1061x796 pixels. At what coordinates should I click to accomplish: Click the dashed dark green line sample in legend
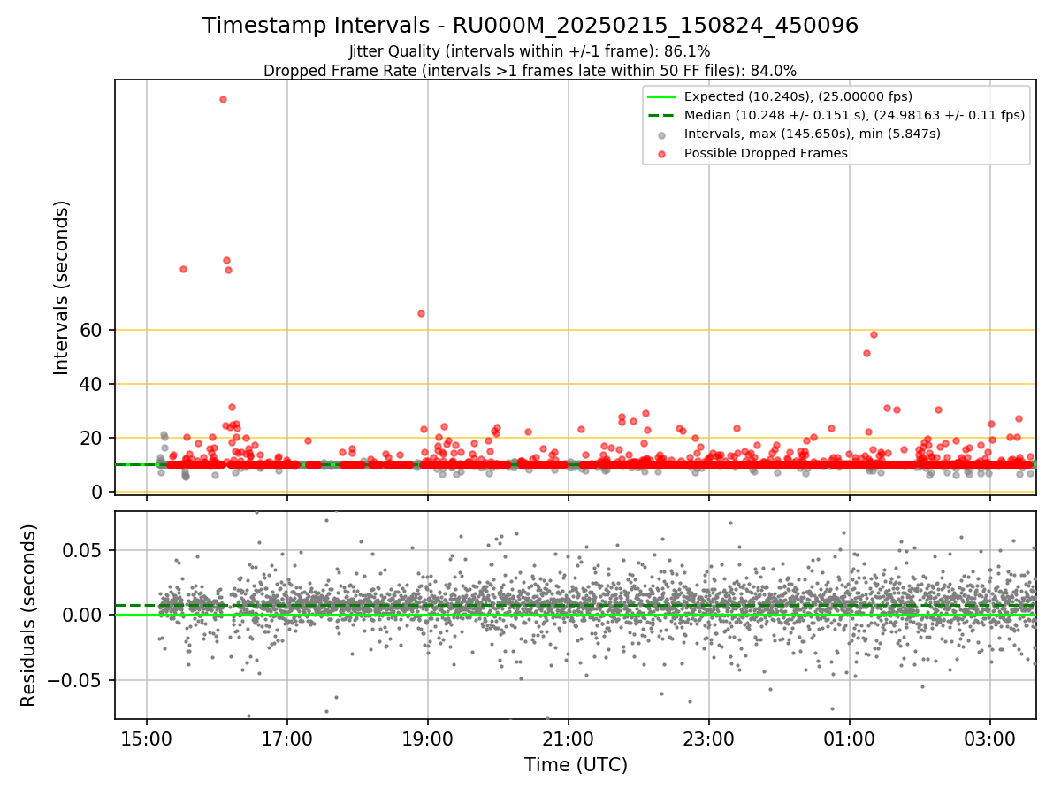click(661, 115)
